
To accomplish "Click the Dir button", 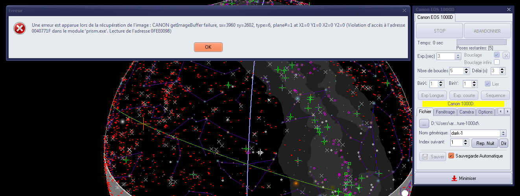I will tap(504, 143).
